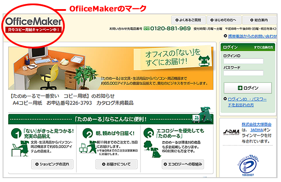Click the delivery dog with boxes illustration
The image size is (281, 182).
[x=88, y=147]
